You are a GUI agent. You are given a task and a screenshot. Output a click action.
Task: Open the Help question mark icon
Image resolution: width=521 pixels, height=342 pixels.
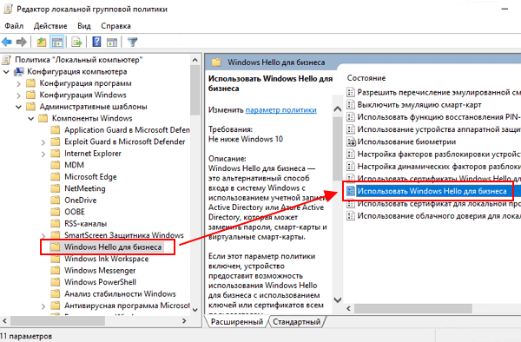[96, 43]
